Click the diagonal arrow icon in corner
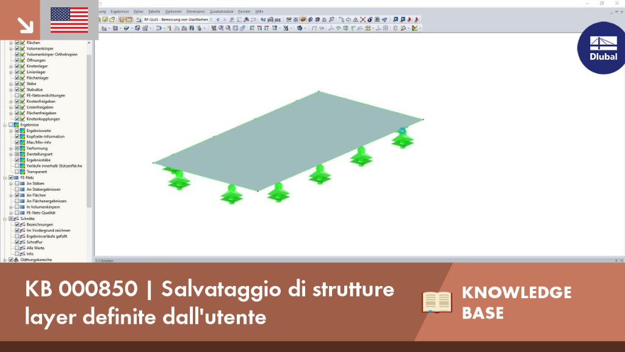 coord(25,25)
